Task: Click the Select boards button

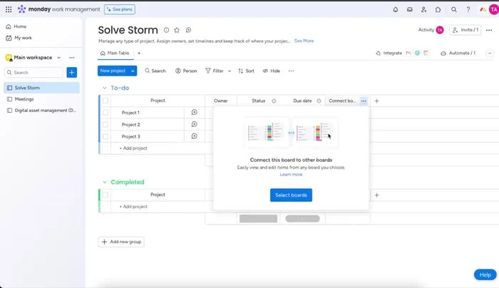Action: pyautogui.click(x=291, y=195)
